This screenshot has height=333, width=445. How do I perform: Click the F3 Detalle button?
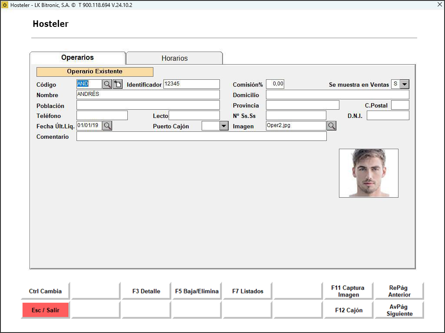[x=146, y=291]
